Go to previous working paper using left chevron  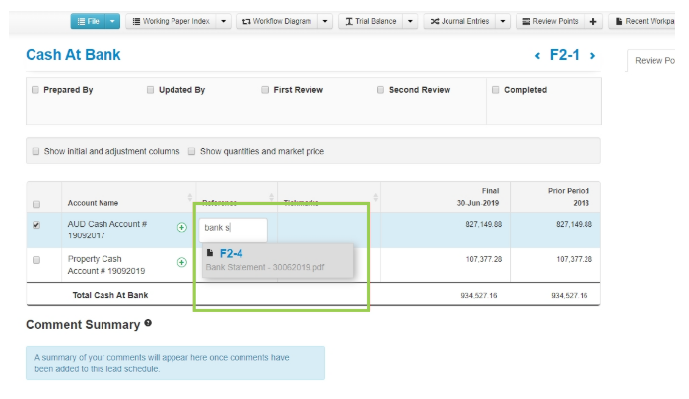(537, 56)
